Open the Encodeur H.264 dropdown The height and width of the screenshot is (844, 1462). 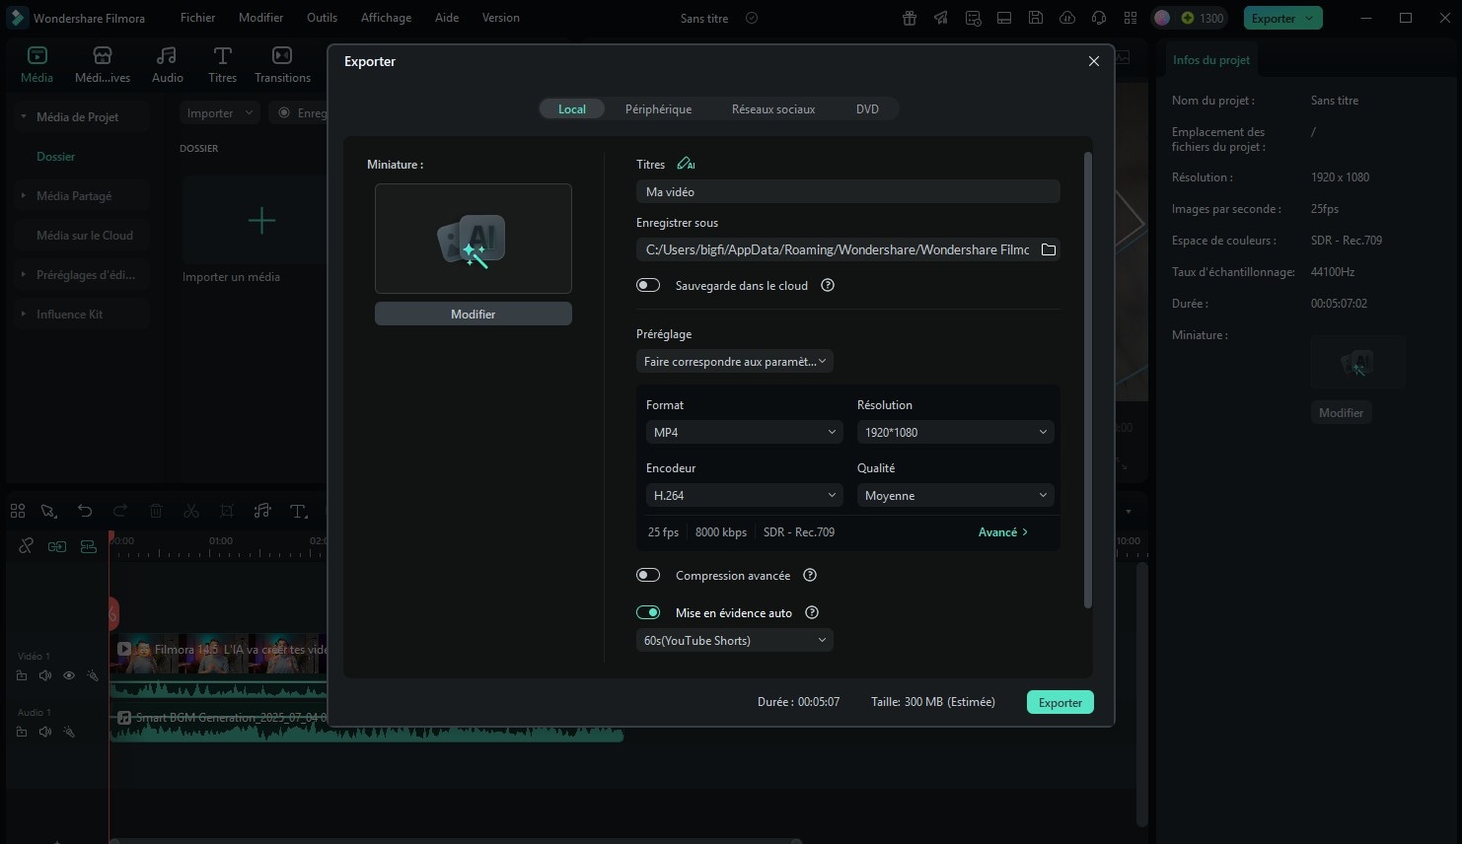745,495
